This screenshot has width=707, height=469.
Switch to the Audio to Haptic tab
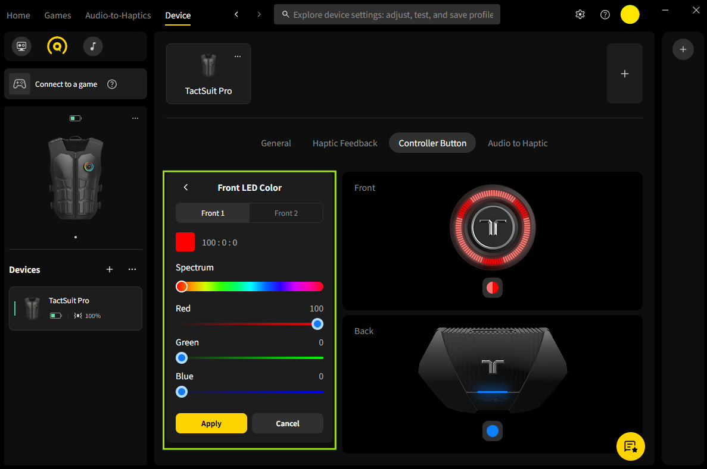click(518, 143)
